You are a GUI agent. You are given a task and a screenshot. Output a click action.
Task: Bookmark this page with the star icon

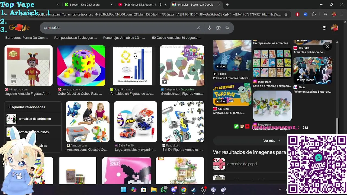pos(286,14)
